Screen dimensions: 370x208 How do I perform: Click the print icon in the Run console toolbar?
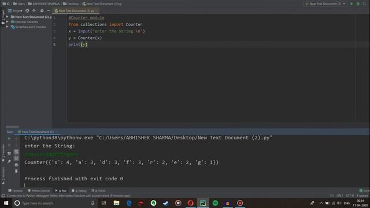[x=16, y=165]
